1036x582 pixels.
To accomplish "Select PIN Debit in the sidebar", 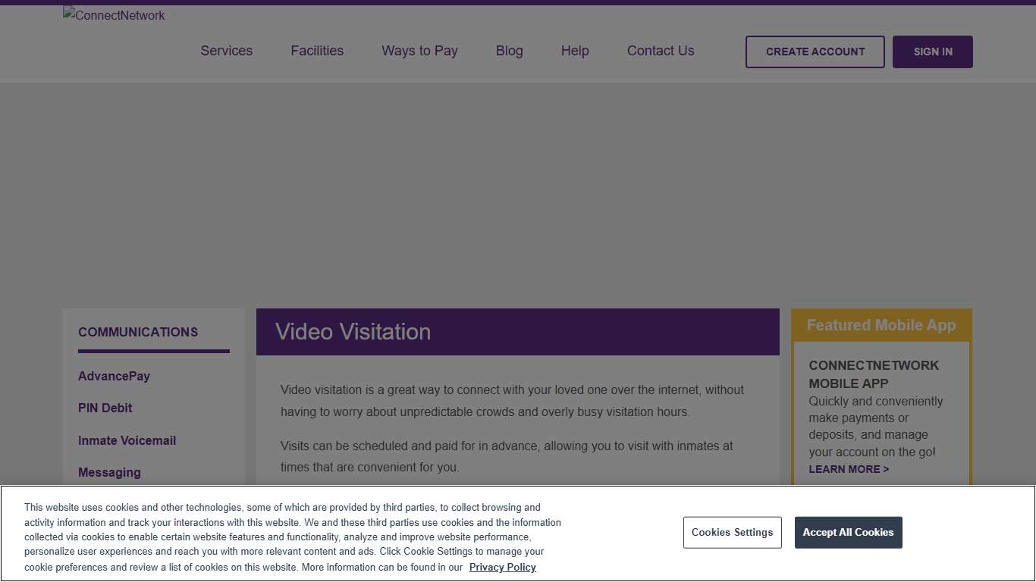I will (x=105, y=408).
